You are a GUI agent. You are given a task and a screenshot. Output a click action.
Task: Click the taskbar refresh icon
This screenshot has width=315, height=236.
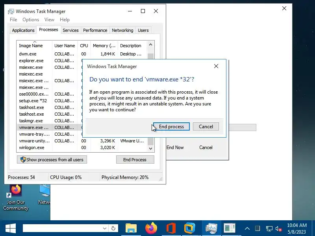(x=113, y=229)
